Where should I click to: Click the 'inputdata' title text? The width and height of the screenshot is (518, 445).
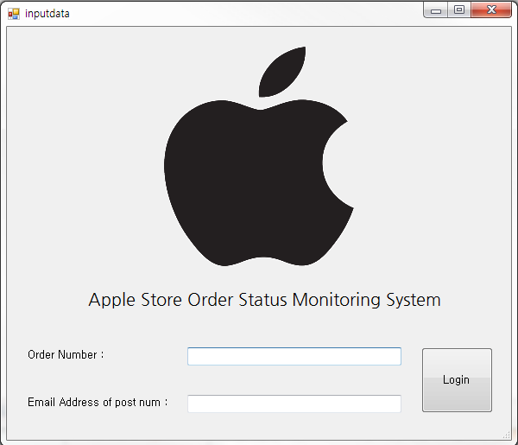(x=47, y=14)
